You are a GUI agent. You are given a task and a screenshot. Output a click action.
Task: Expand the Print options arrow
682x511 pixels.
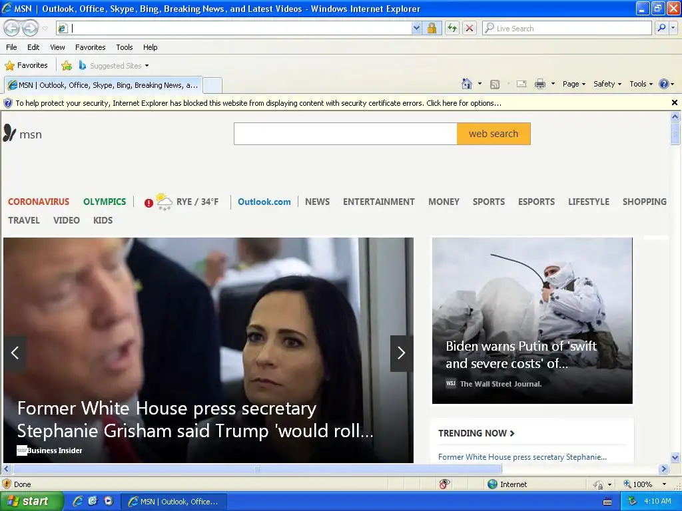(x=553, y=84)
